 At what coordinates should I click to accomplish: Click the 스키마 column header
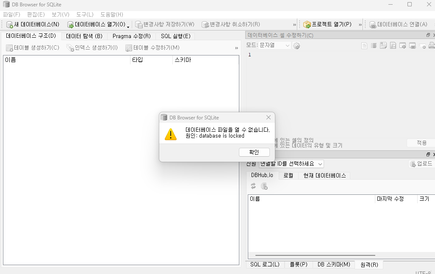pos(205,60)
